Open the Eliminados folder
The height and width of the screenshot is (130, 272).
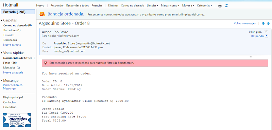tap(10, 40)
